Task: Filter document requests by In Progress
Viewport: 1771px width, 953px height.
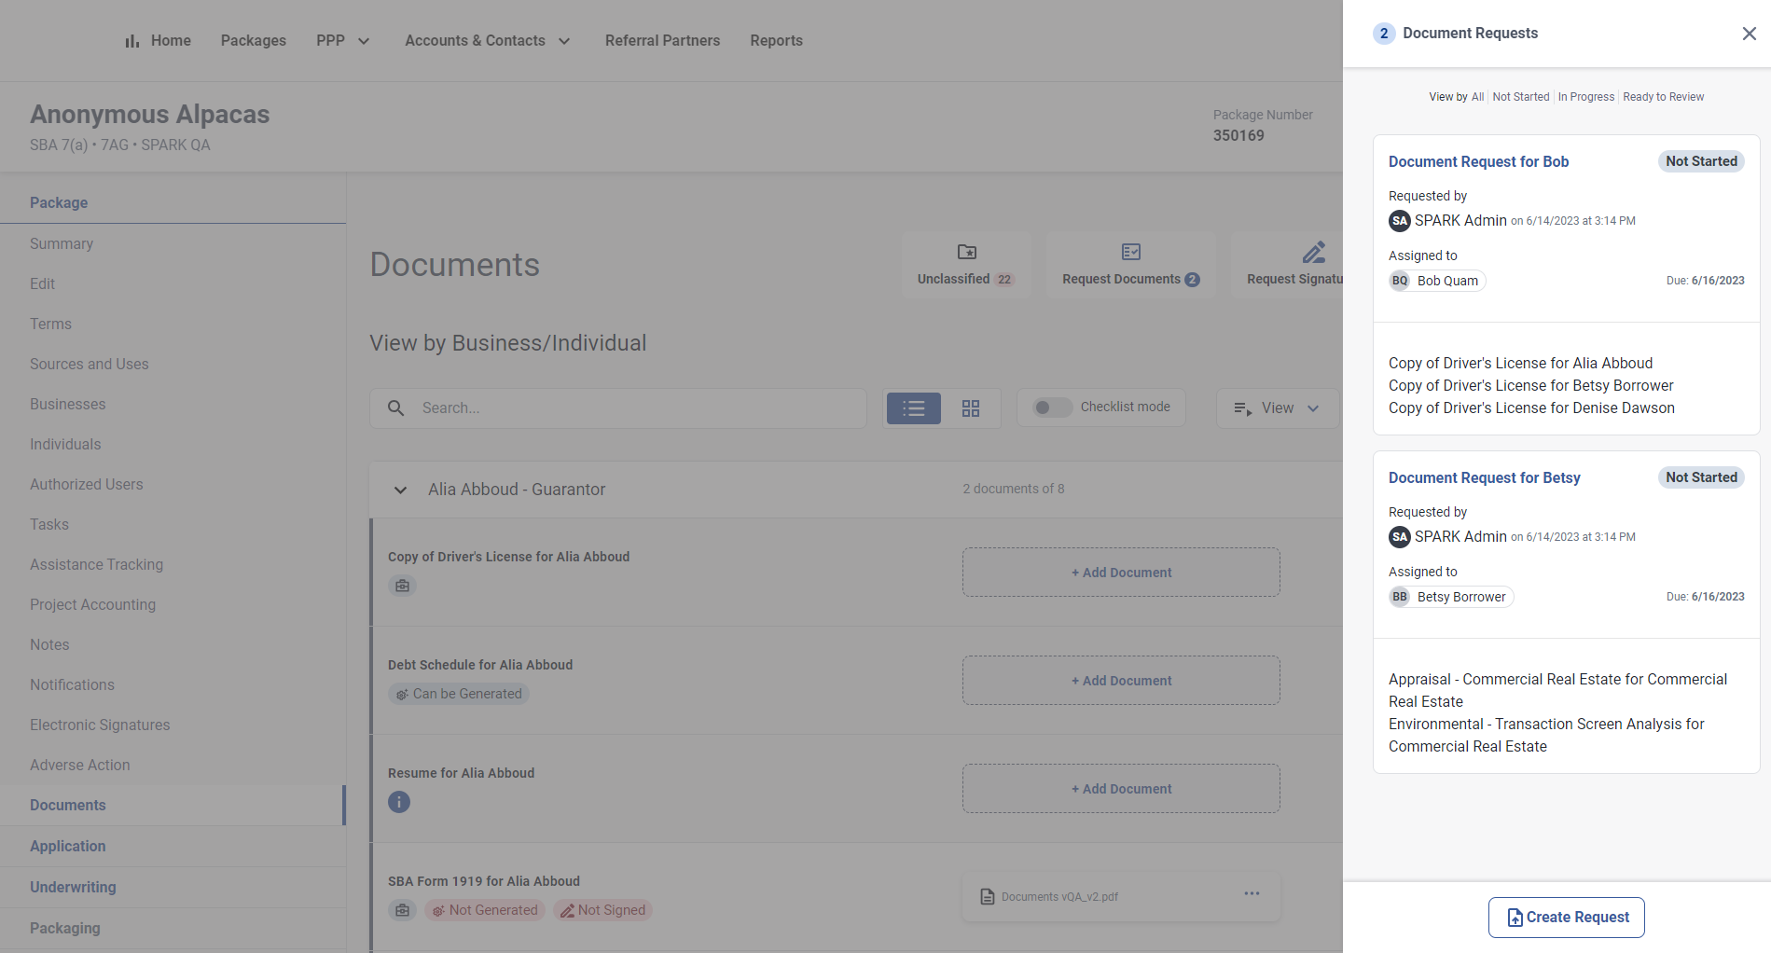Action: coord(1585,97)
